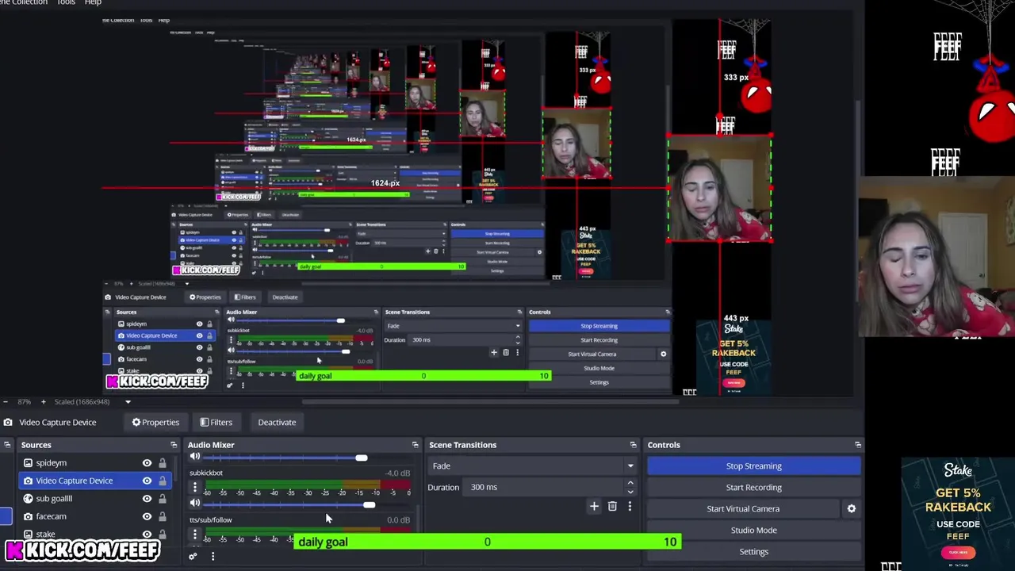The height and width of the screenshot is (571, 1015).
Task: Hide the spideym source
Action: pos(147,463)
